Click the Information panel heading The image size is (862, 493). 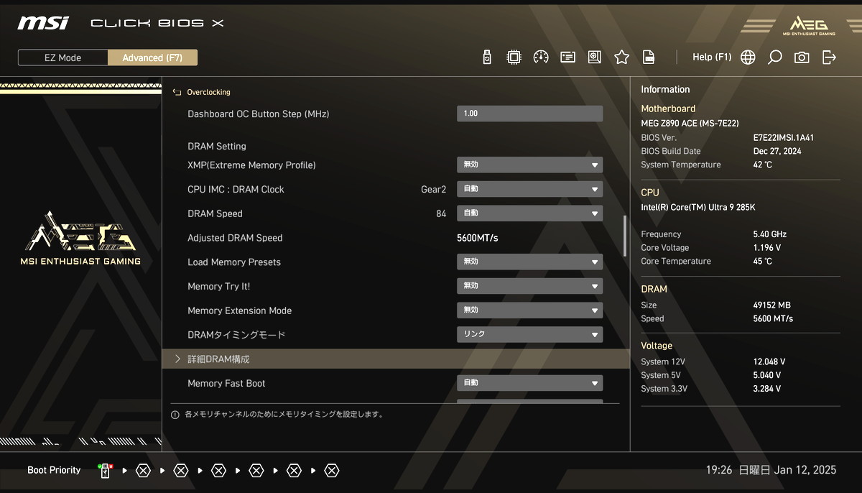point(665,90)
